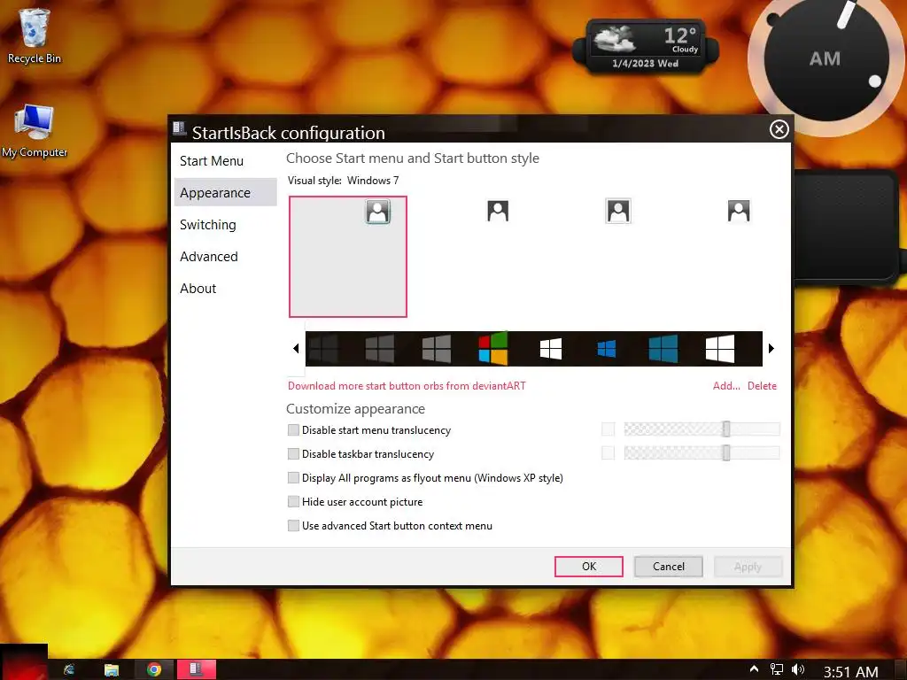Choose the first highlighted start menu style
The image size is (907, 680).
[348, 257]
